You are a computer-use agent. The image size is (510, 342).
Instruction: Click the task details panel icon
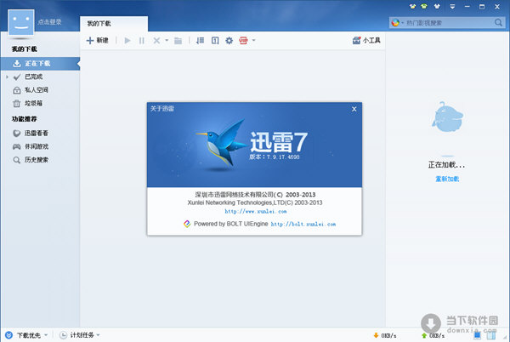click(x=215, y=40)
